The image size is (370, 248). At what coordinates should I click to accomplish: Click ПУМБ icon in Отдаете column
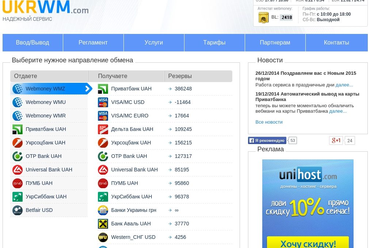[x=18, y=183]
